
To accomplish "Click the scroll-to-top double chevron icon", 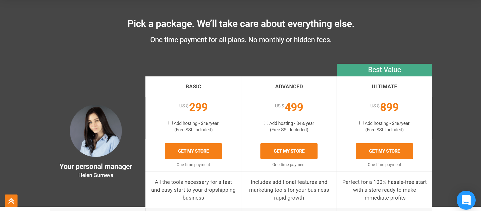I will 11,201.
